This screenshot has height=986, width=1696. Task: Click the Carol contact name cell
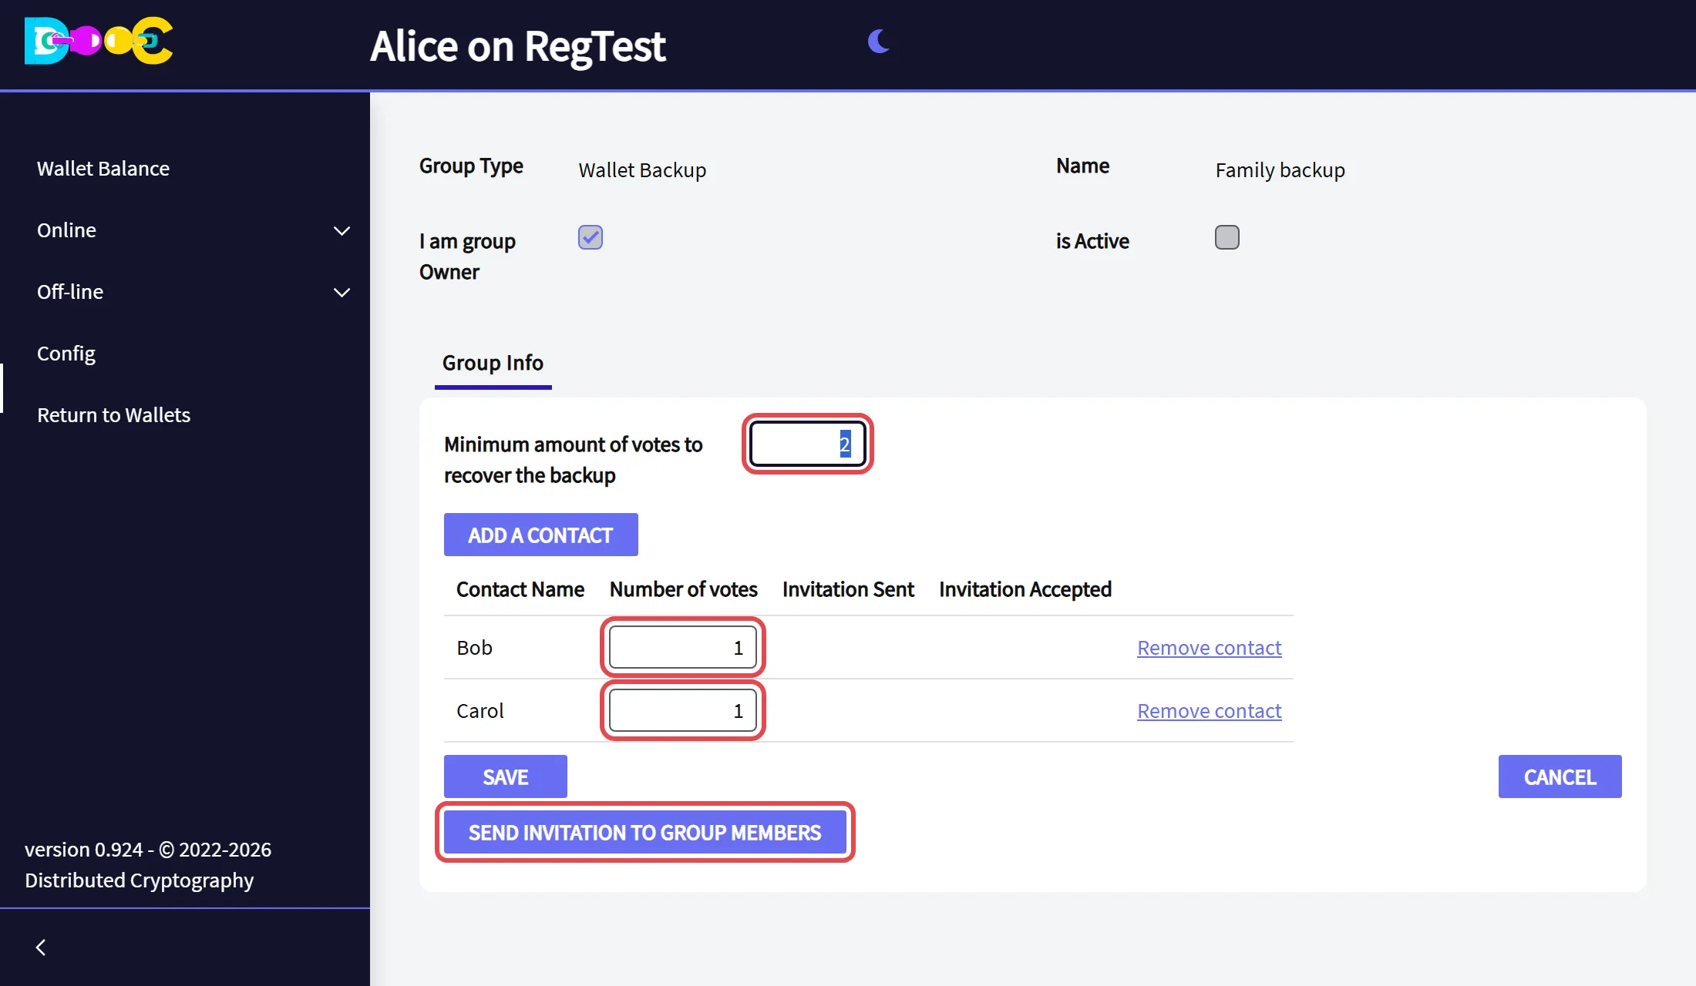(480, 711)
